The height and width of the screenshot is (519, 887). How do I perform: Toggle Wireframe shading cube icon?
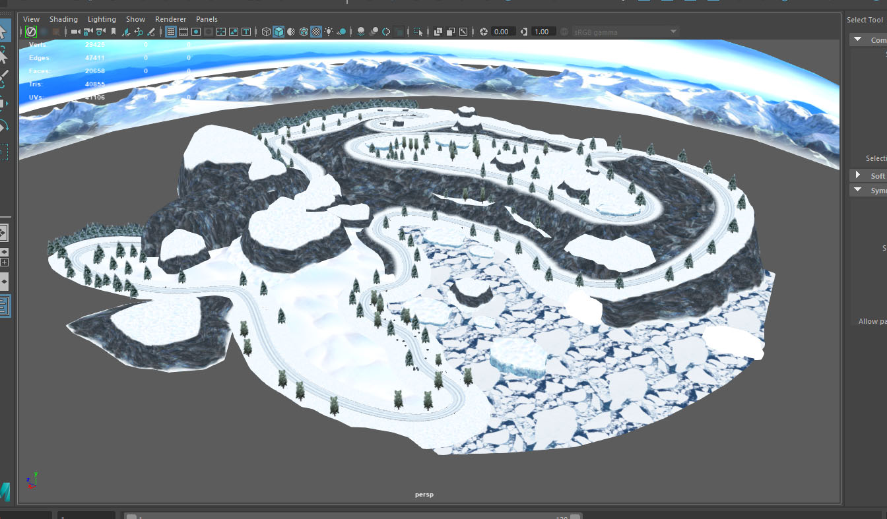coord(266,32)
